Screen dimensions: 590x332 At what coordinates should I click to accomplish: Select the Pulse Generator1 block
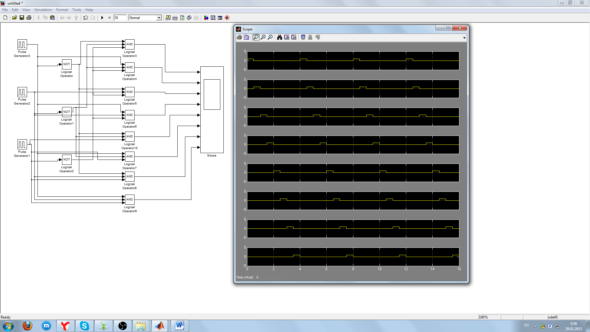[x=22, y=144]
